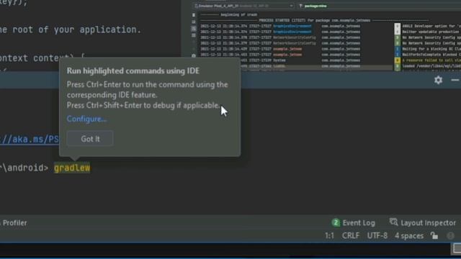Image resolution: width=461 pixels, height=259 pixels.
Task: Toggle the highlighted Logcat soft-wrap icon
Action: [194, 29]
